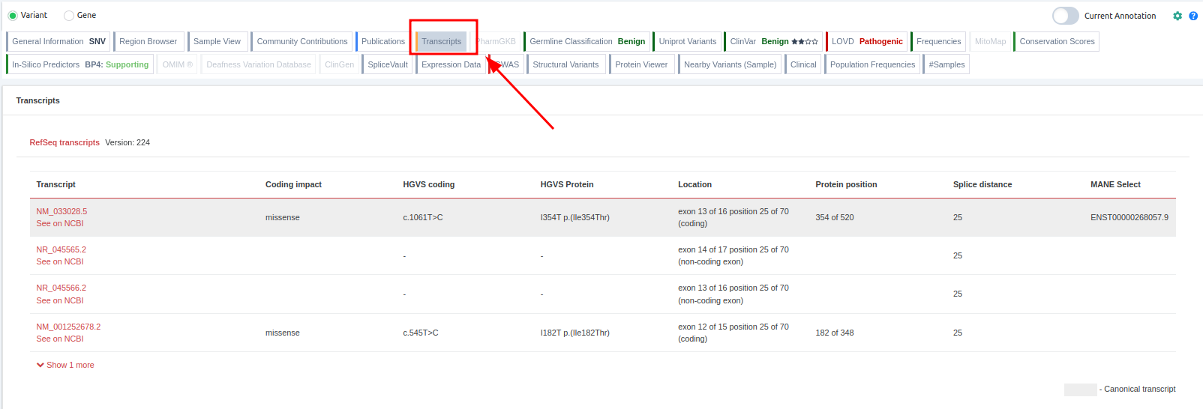
Task: Open the NM_033028.5 transcript link
Action: [61, 212]
